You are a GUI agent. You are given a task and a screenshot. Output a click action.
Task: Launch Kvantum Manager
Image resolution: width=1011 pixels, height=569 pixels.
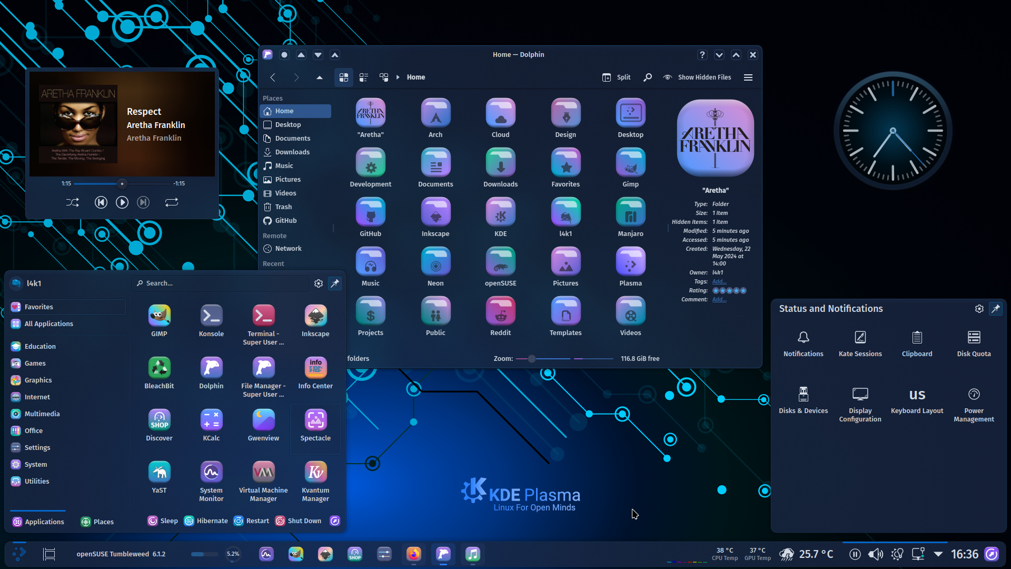coord(315,482)
